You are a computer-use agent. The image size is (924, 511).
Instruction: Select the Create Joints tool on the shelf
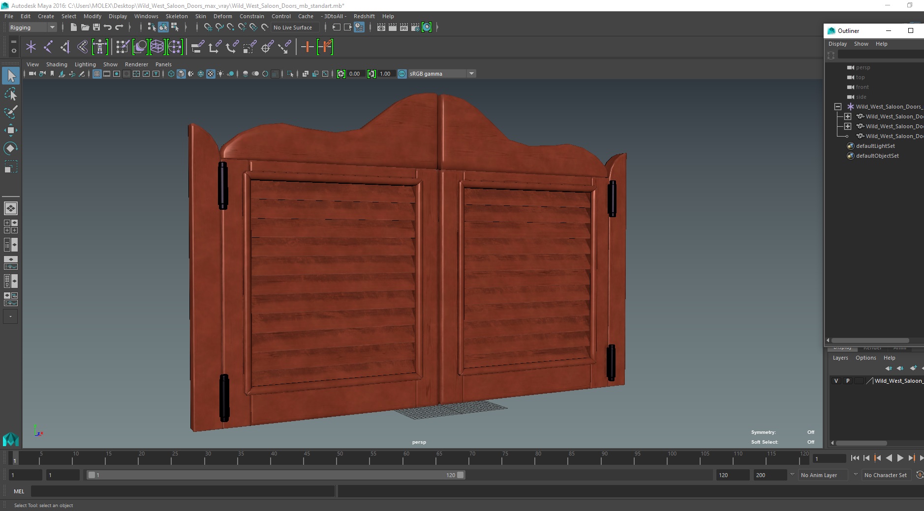coord(48,47)
